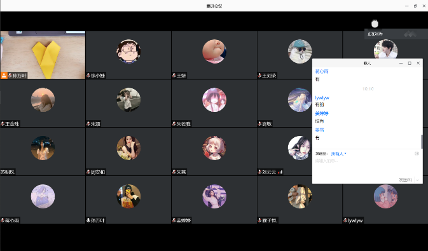428x251 pixels.
Task: Click the logo on the speaking-status bar
Action: pyautogui.click(x=410, y=34)
